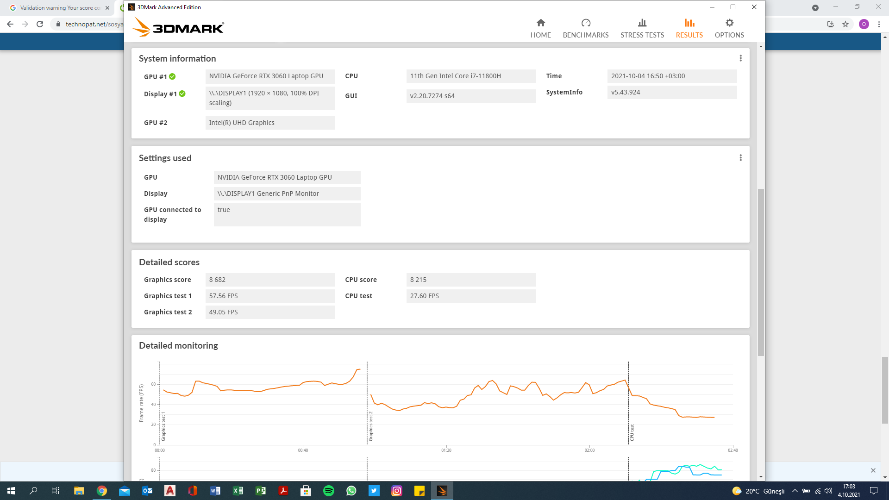Click the GPU #1 green checkmark
This screenshot has height=500, width=889.
click(x=172, y=76)
